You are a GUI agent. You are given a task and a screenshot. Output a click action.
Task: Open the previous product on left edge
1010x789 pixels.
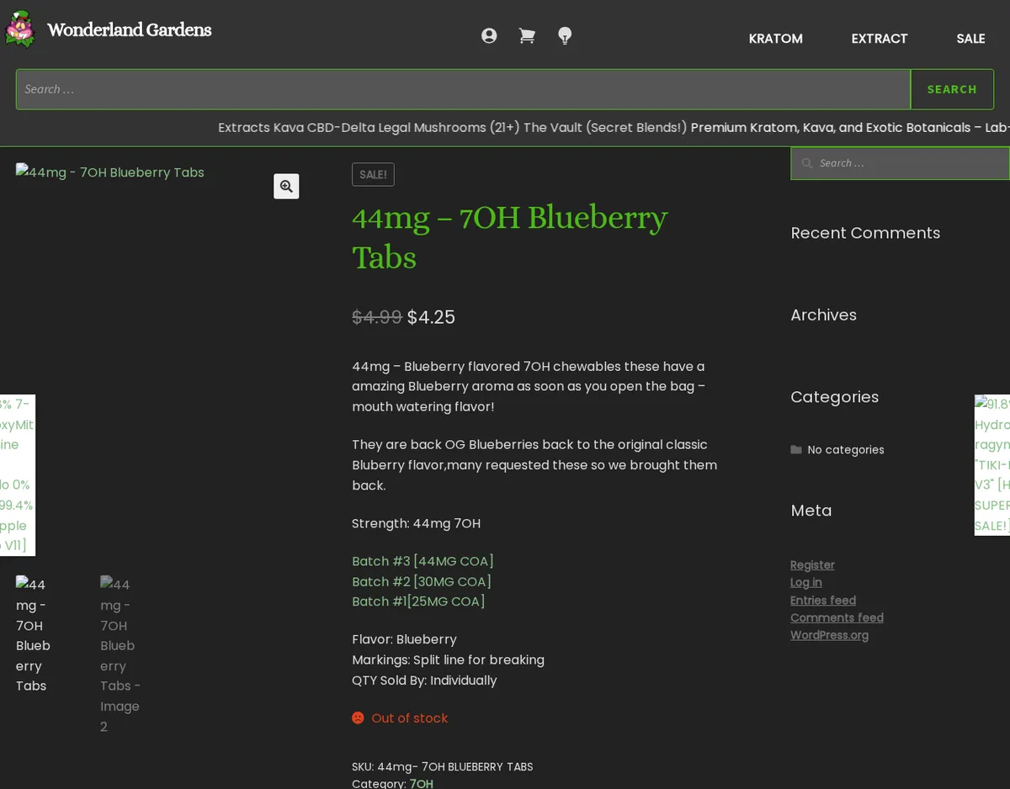click(x=17, y=475)
